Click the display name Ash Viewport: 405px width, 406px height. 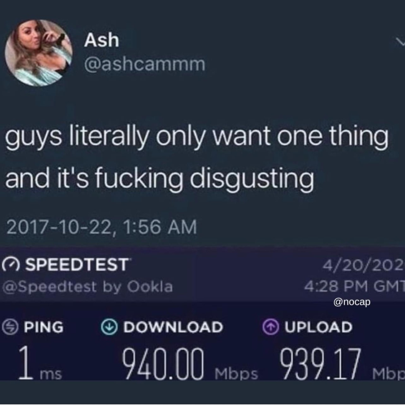pos(102,40)
